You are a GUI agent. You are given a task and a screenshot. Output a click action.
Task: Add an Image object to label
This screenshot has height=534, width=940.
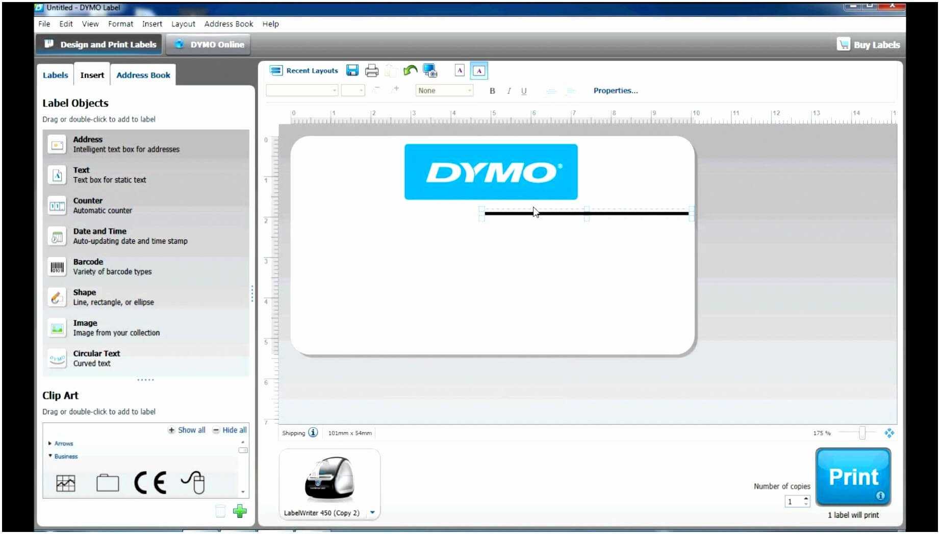146,328
